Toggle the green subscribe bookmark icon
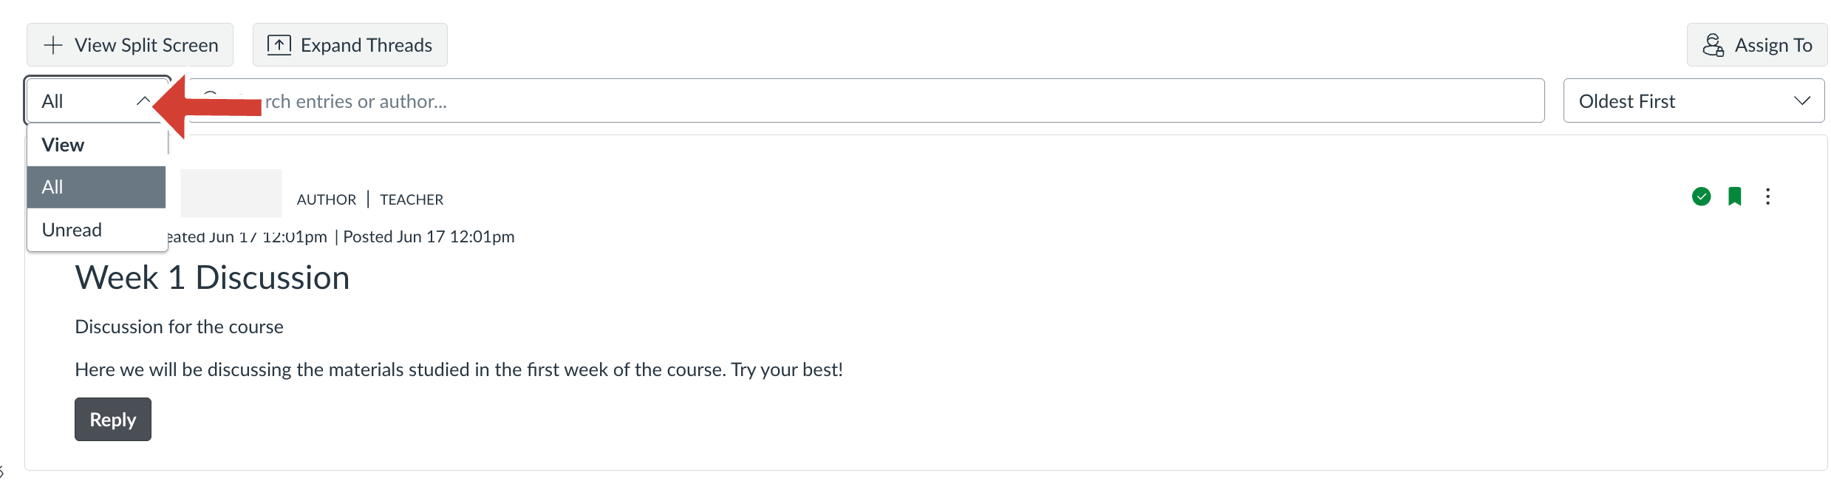The width and height of the screenshot is (1831, 498). [x=1735, y=197]
